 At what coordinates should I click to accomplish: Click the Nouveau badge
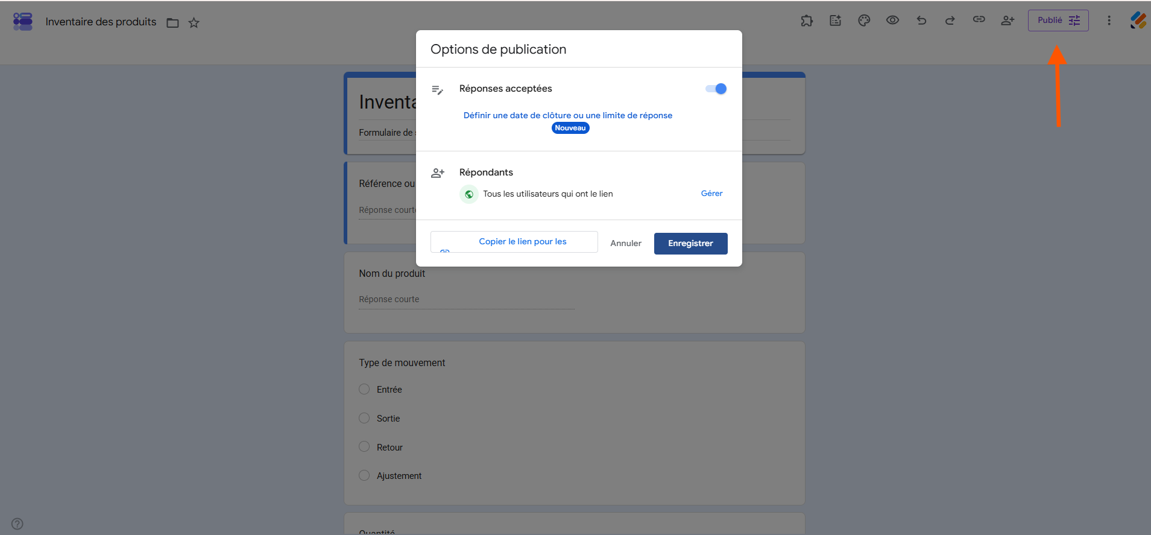coord(570,128)
